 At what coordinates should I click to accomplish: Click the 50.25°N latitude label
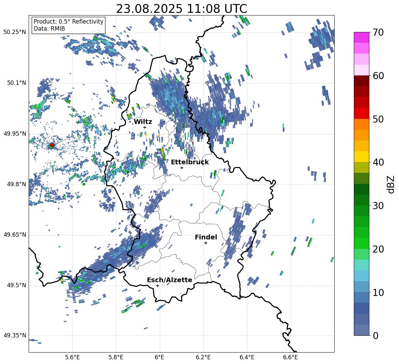point(15,32)
